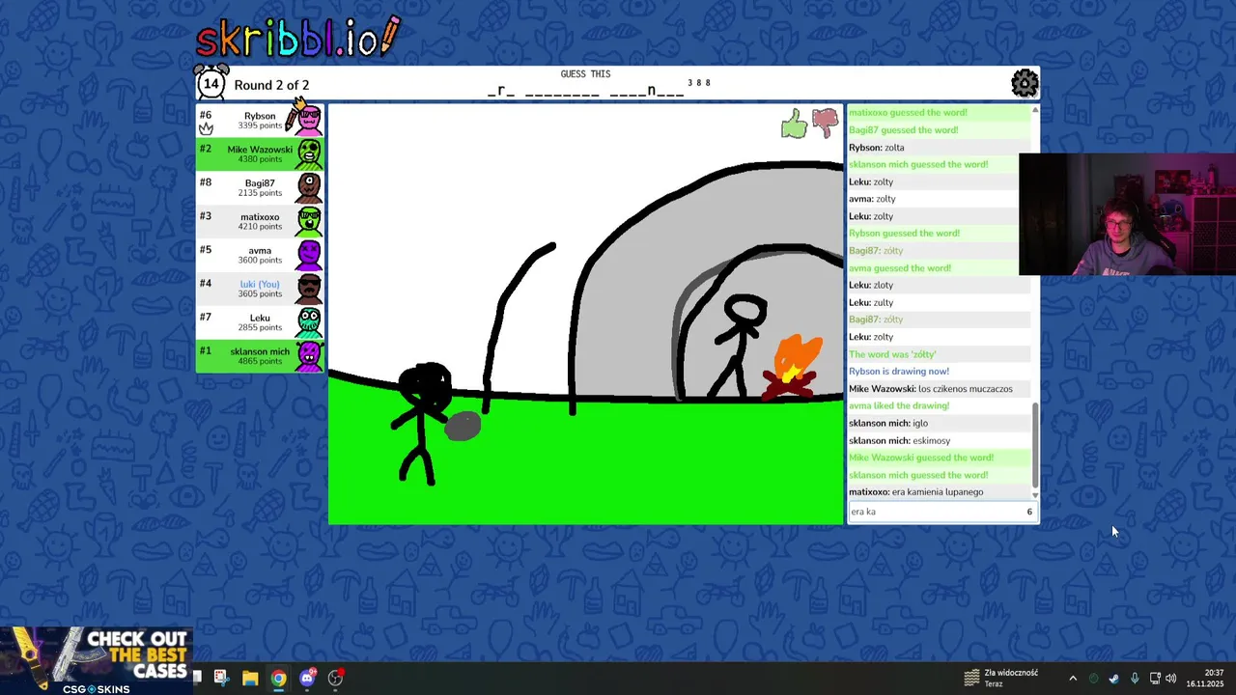Open File Explorer folder in taskbar
This screenshot has width=1236, height=695.
250,678
